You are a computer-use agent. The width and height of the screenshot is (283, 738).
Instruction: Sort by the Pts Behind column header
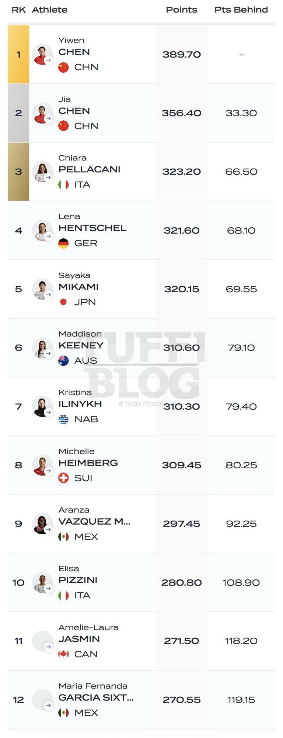pos(241,10)
